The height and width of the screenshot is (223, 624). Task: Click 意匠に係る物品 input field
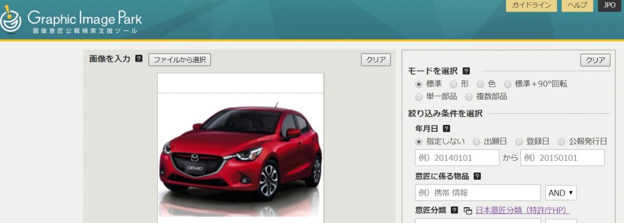(478, 193)
